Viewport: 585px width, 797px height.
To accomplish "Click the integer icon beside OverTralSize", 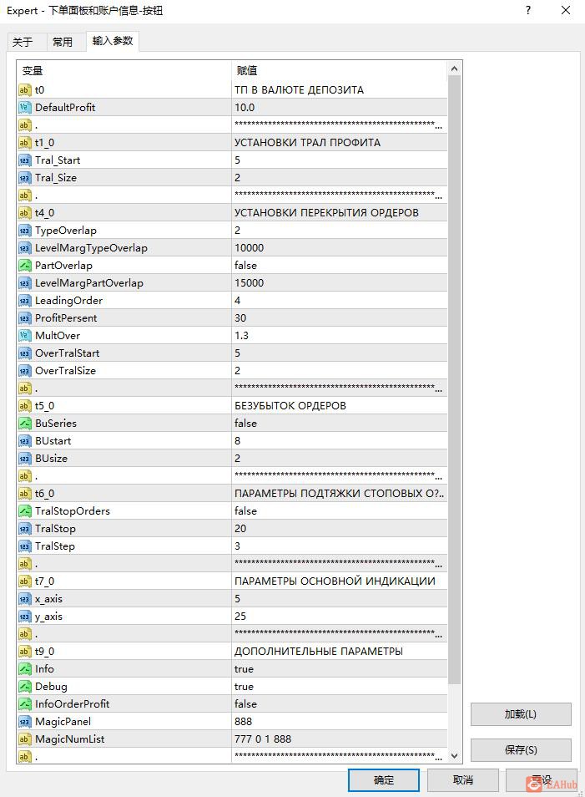I will coord(24,371).
